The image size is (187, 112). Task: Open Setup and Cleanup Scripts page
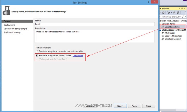(15, 29)
